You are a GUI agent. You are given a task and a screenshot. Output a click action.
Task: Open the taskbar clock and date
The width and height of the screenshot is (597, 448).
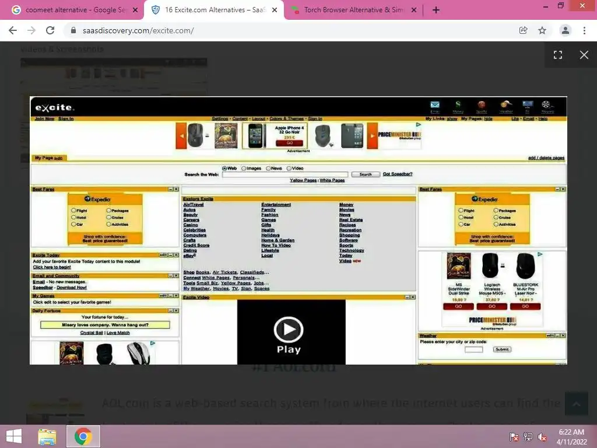pyautogui.click(x=571, y=436)
